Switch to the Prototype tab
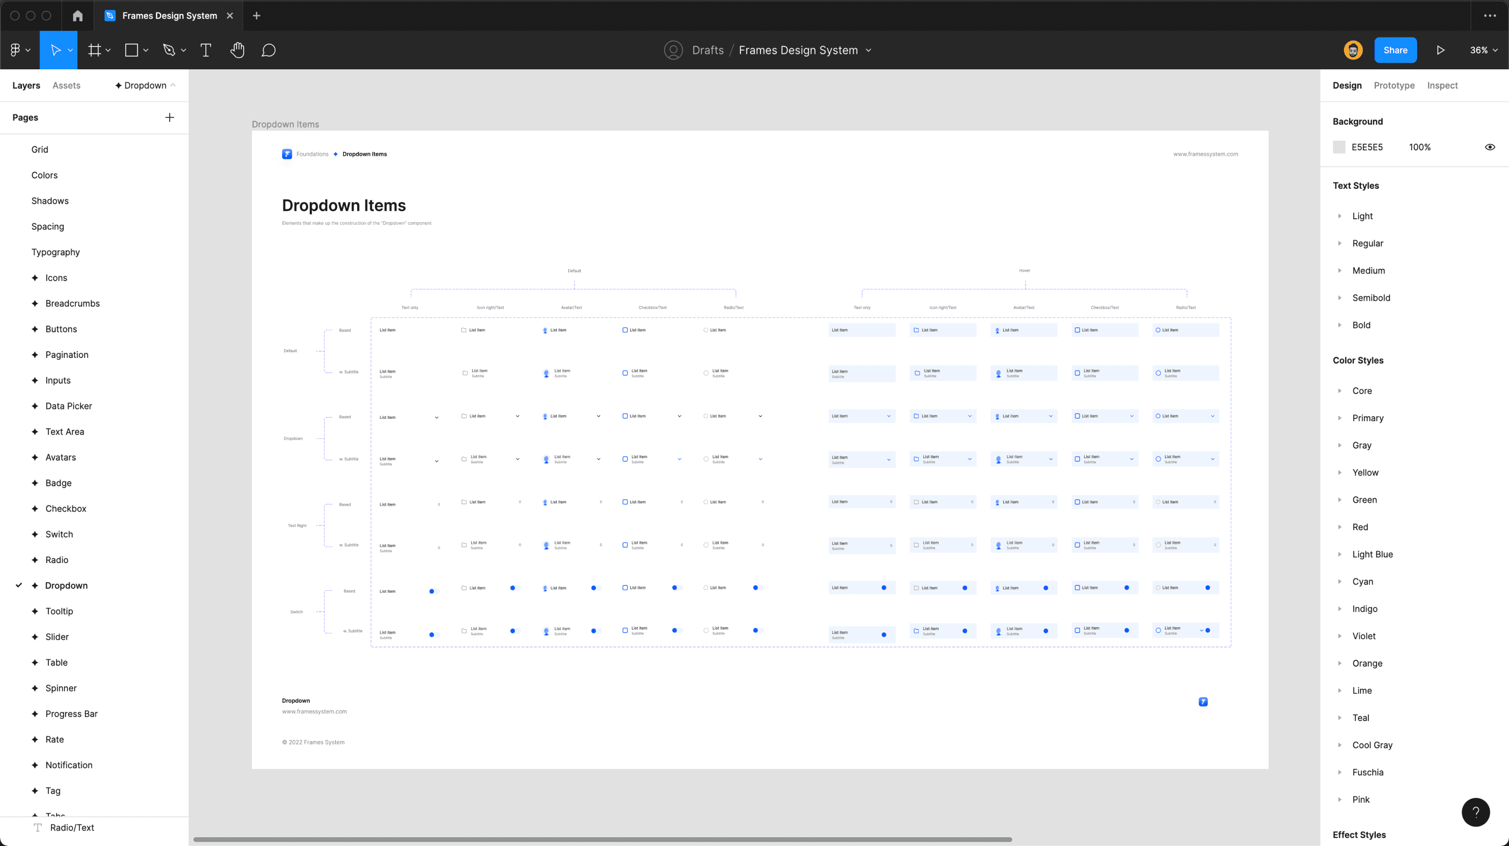The width and height of the screenshot is (1509, 846). pyautogui.click(x=1394, y=85)
